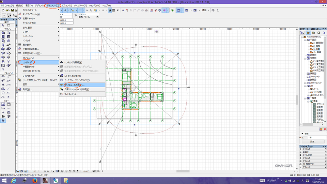327x184 pixels.
Task: Open the チームワーク(T) menu
Action: [x=80, y=6]
